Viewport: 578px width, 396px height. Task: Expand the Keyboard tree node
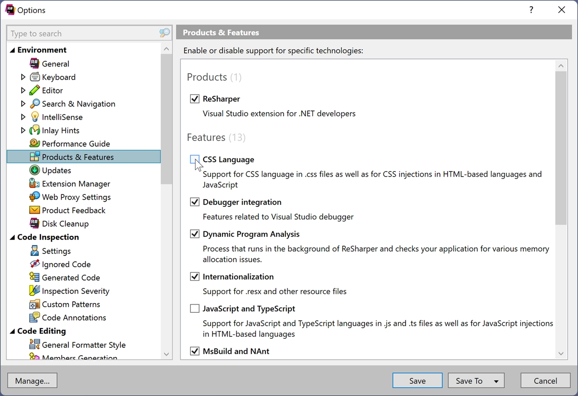tap(23, 77)
